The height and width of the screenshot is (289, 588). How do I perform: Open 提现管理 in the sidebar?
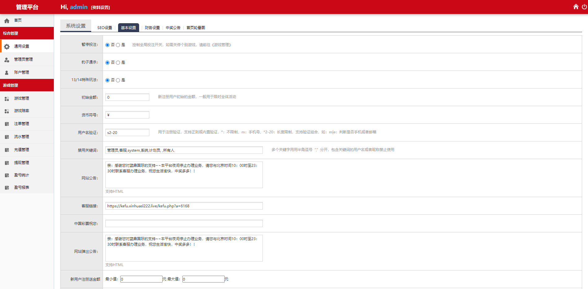click(x=22, y=163)
